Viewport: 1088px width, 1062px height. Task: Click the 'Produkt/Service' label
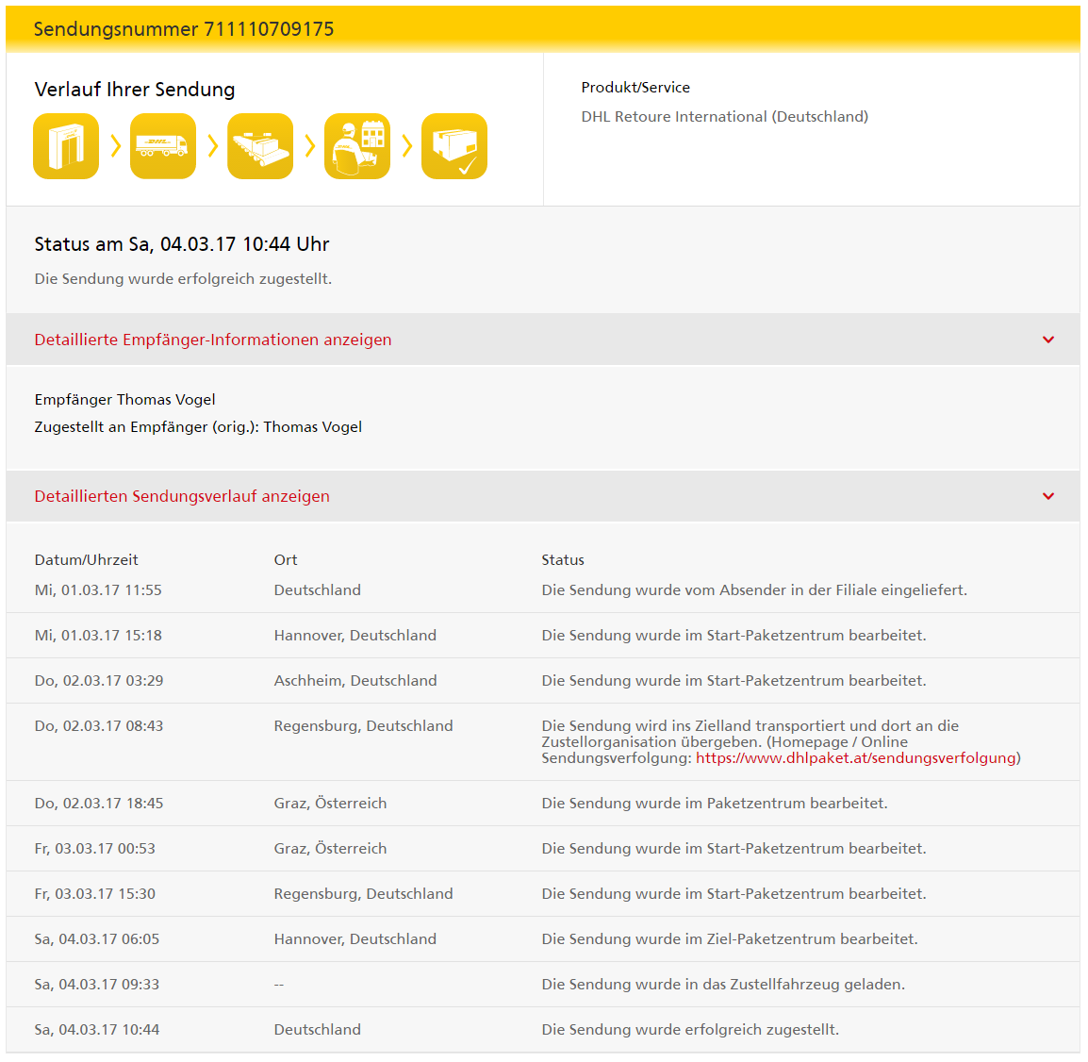pos(635,88)
